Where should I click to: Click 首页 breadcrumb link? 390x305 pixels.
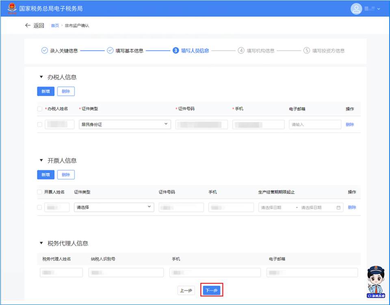pos(55,26)
